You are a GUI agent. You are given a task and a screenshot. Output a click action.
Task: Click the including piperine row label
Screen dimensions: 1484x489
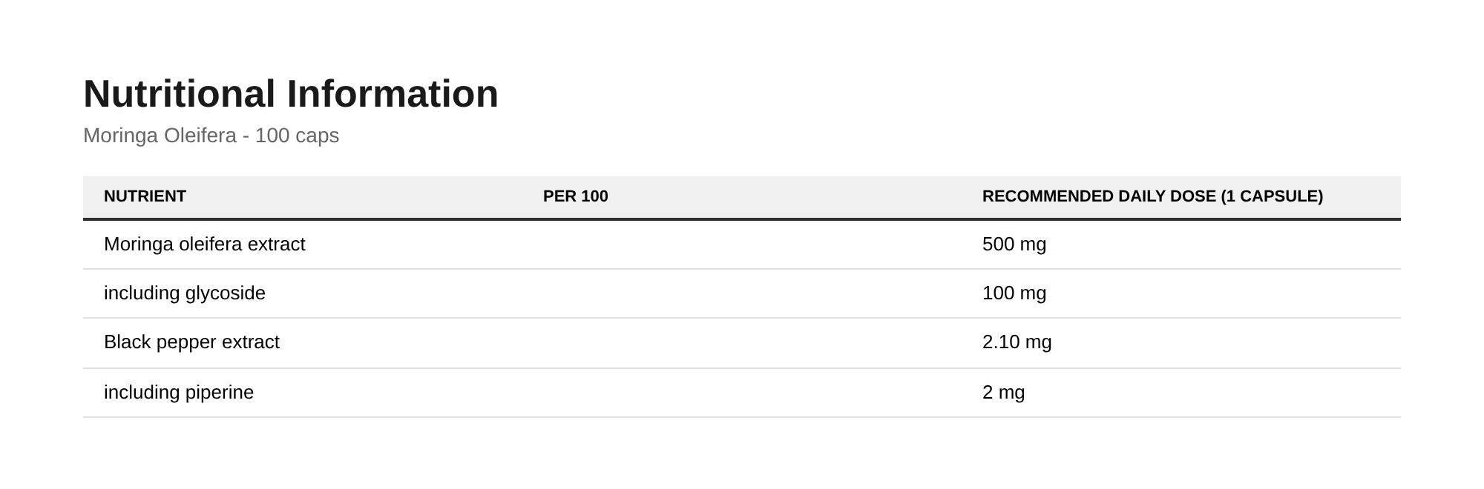(178, 392)
